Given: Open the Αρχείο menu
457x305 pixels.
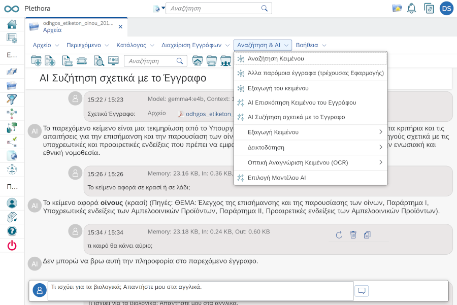Looking at the screenshot, I should (x=46, y=45).
